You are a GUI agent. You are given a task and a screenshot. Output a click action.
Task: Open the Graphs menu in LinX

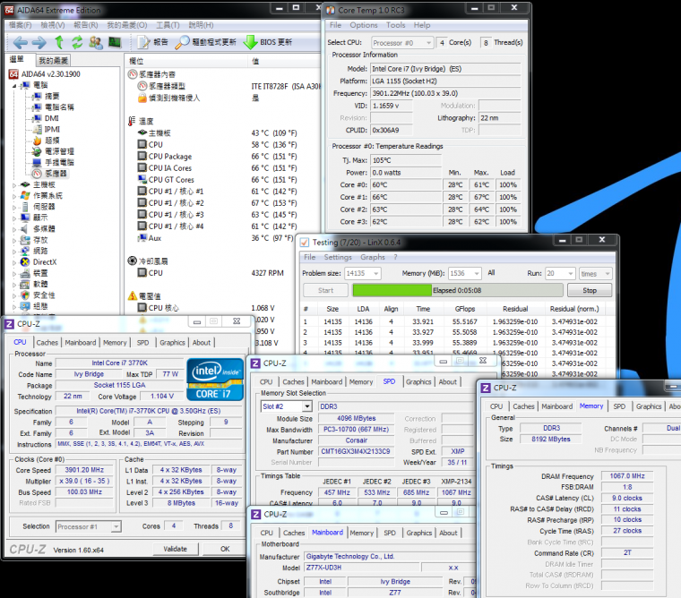373,257
